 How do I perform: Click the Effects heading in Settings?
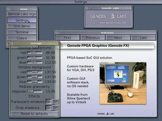coord(34,96)
